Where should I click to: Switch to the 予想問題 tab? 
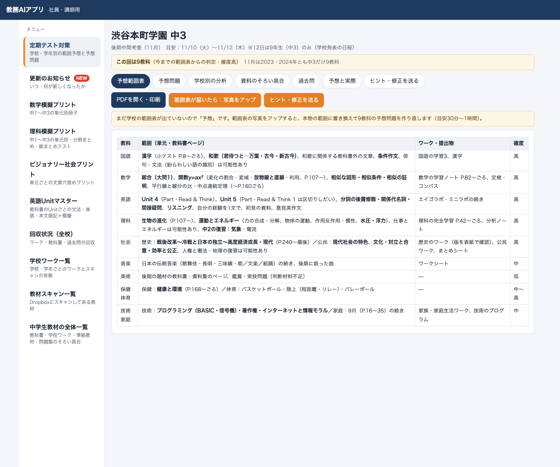pyautogui.click(x=169, y=81)
